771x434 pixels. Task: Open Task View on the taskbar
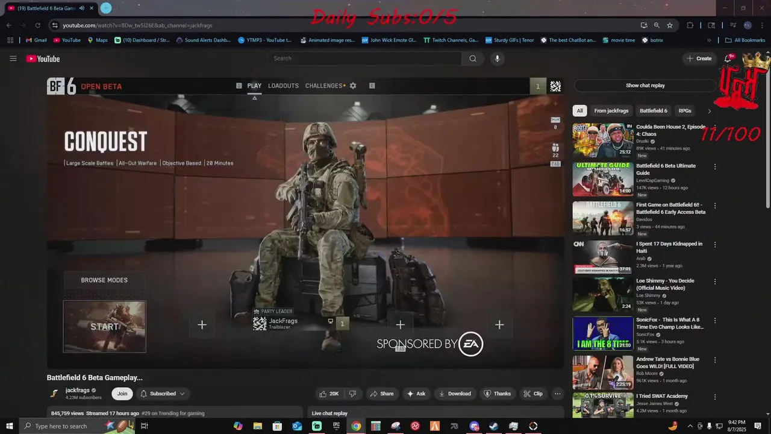145,426
